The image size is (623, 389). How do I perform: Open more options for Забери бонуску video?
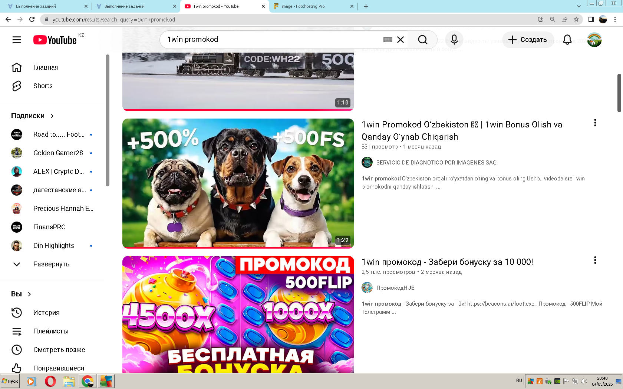tap(595, 260)
